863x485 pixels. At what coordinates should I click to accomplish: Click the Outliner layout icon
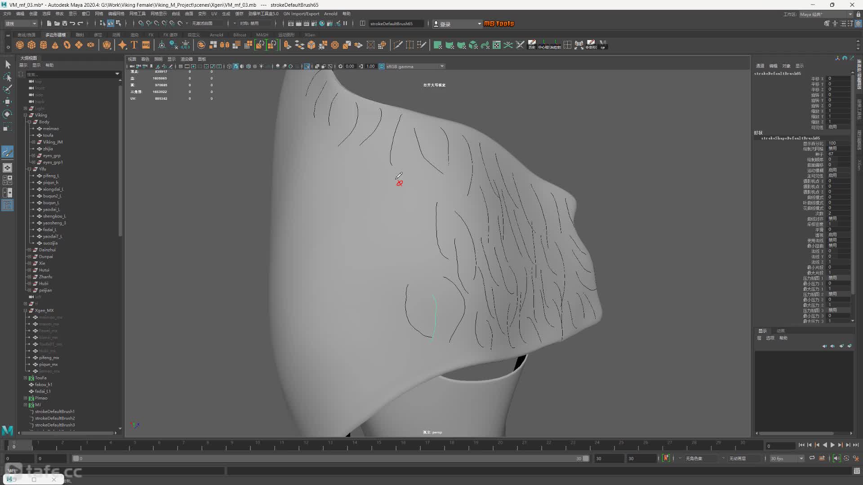(x=8, y=205)
